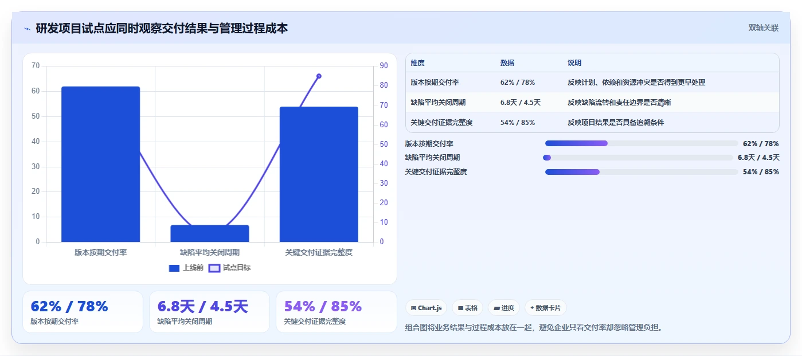
Task: Click the icon in the 进度 tag
Action: click(x=496, y=308)
